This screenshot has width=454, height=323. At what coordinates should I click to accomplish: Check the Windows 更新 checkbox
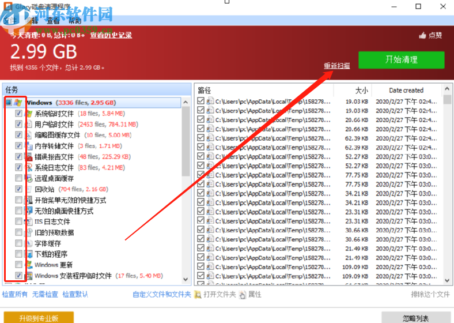coord(18,265)
